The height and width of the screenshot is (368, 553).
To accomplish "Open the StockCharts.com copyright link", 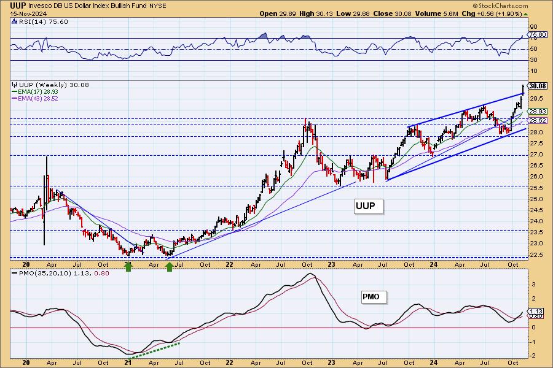I will click(500, 6).
